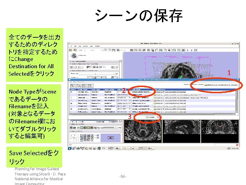
Task: Click the Select All icon in save dialog
Action: point(73,86)
